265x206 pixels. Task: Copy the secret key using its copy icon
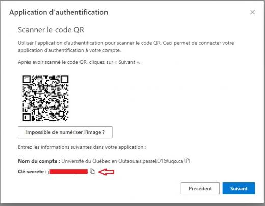(x=92, y=171)
